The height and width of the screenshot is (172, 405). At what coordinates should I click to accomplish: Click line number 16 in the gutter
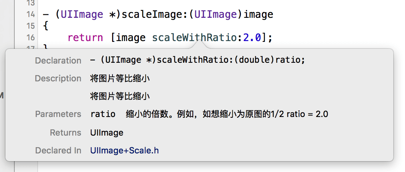pos(31,38)
